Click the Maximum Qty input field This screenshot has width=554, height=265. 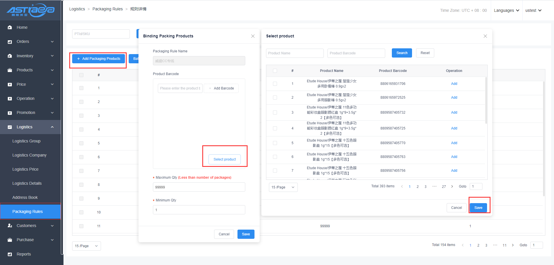pyautogui.click(x=199, y=187)
